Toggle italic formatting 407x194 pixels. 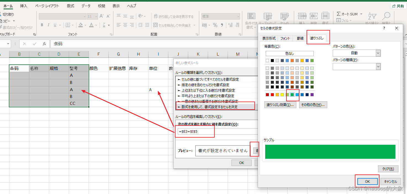48,25
